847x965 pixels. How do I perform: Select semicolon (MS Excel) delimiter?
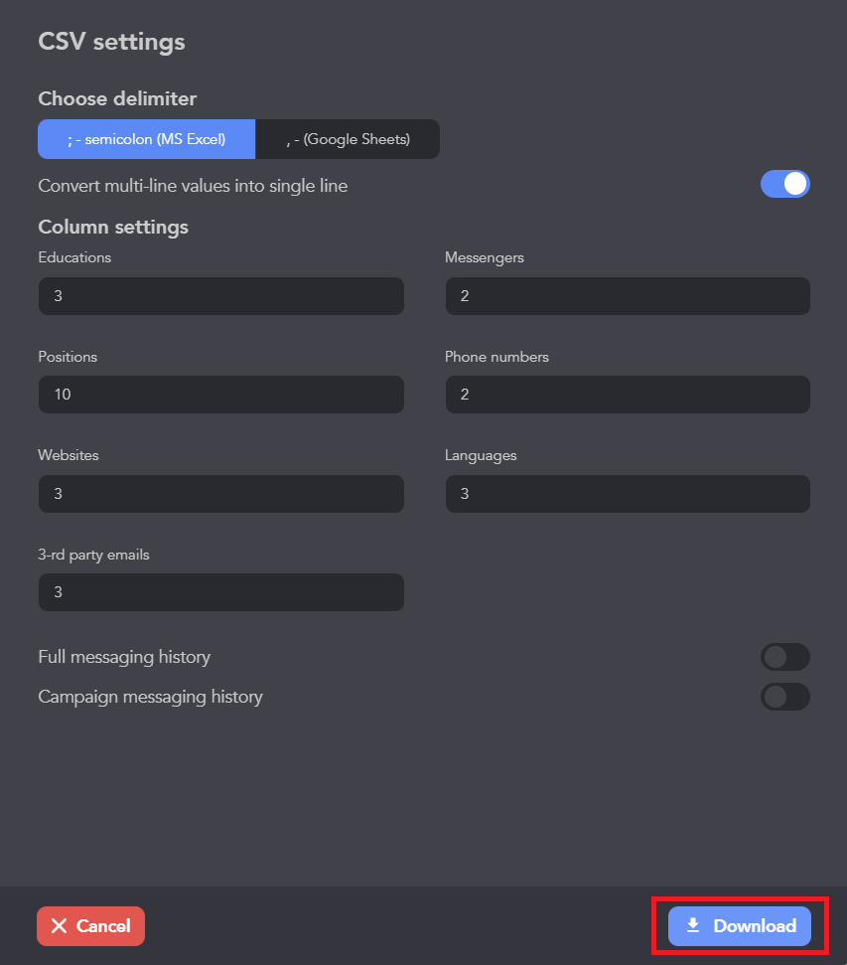coord(147,140)
